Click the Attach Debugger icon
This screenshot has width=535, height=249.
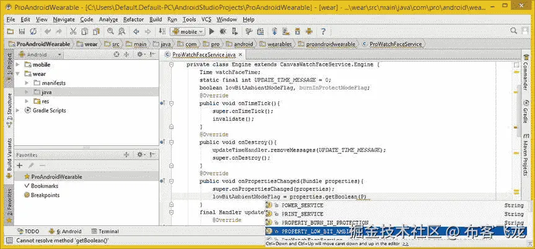[x=234, y=32]
